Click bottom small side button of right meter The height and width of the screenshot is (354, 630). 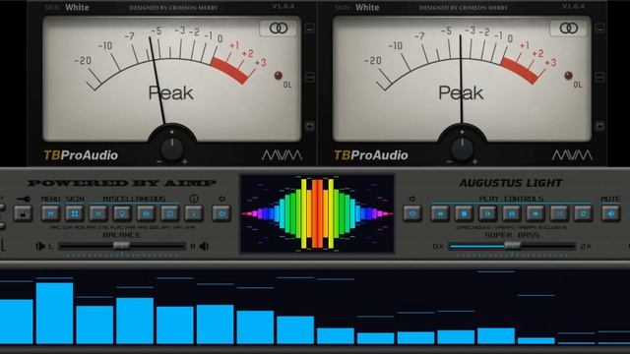[x=599, y=127]
